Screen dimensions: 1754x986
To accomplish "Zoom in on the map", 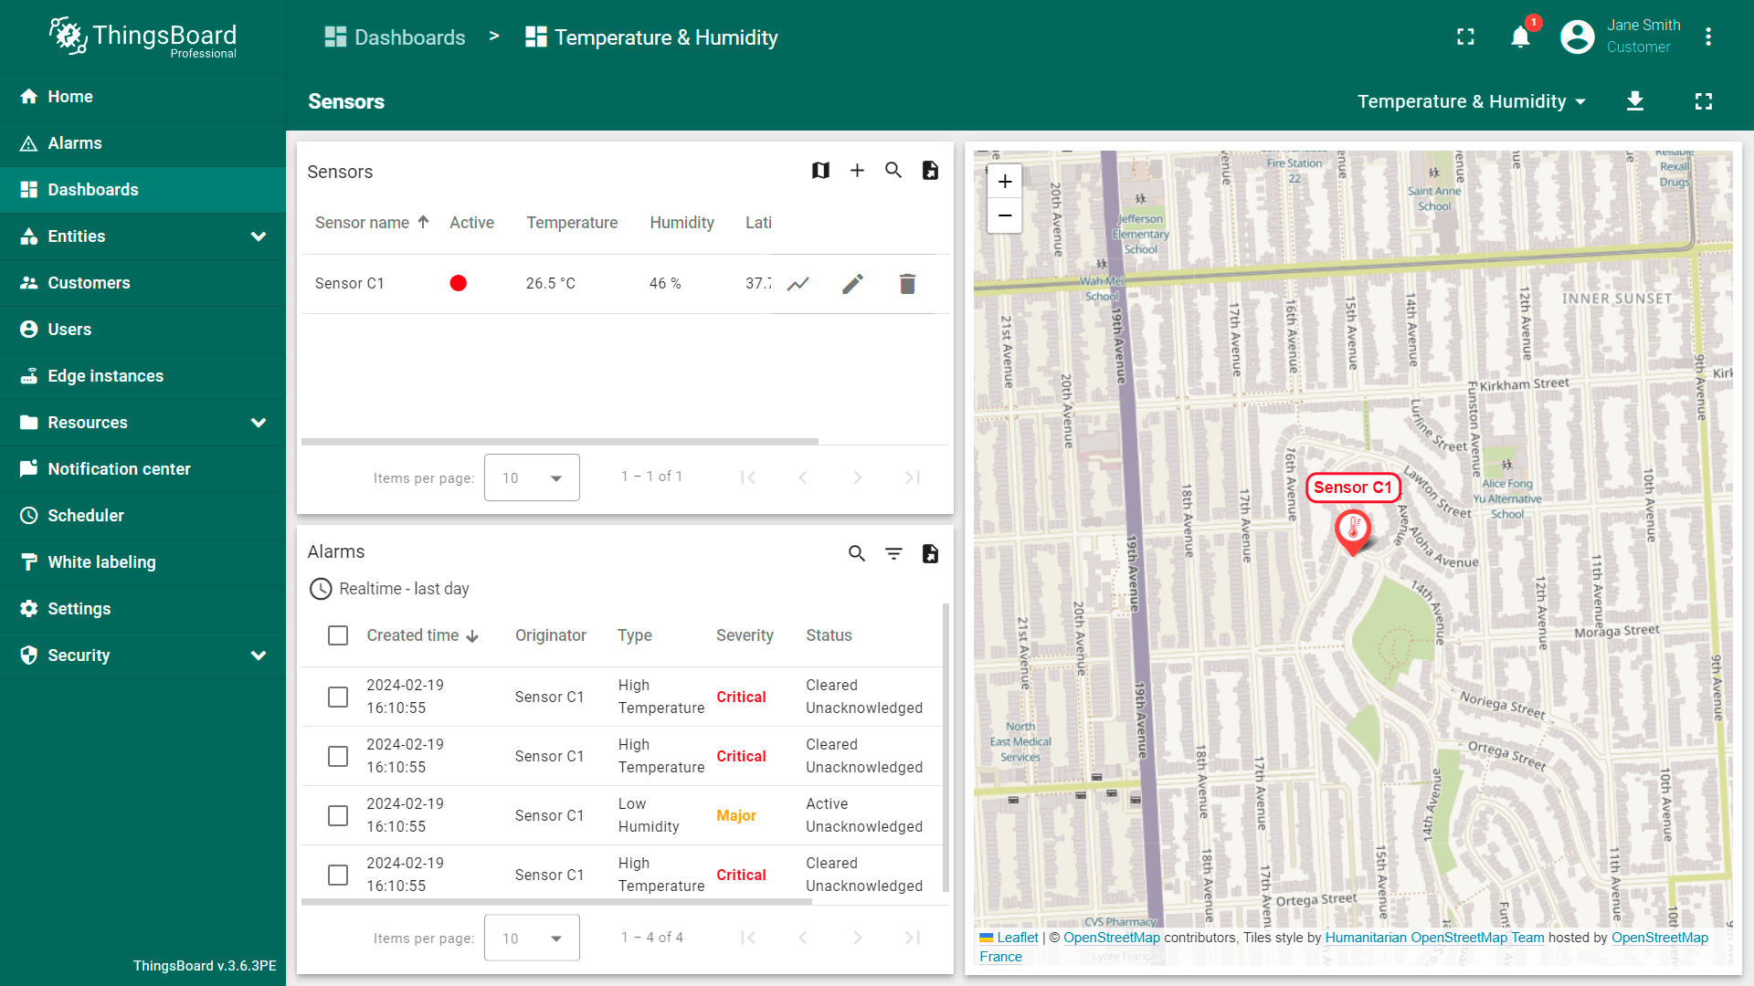I will [1005, 182].
